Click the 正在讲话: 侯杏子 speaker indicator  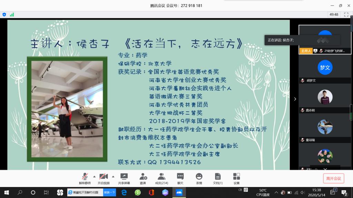point(281,40)
